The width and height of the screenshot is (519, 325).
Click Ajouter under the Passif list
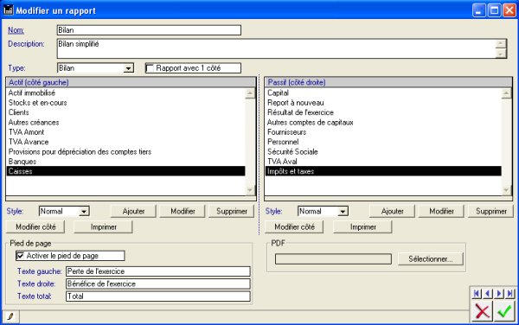pyautogui.click(x=392, y=211)
